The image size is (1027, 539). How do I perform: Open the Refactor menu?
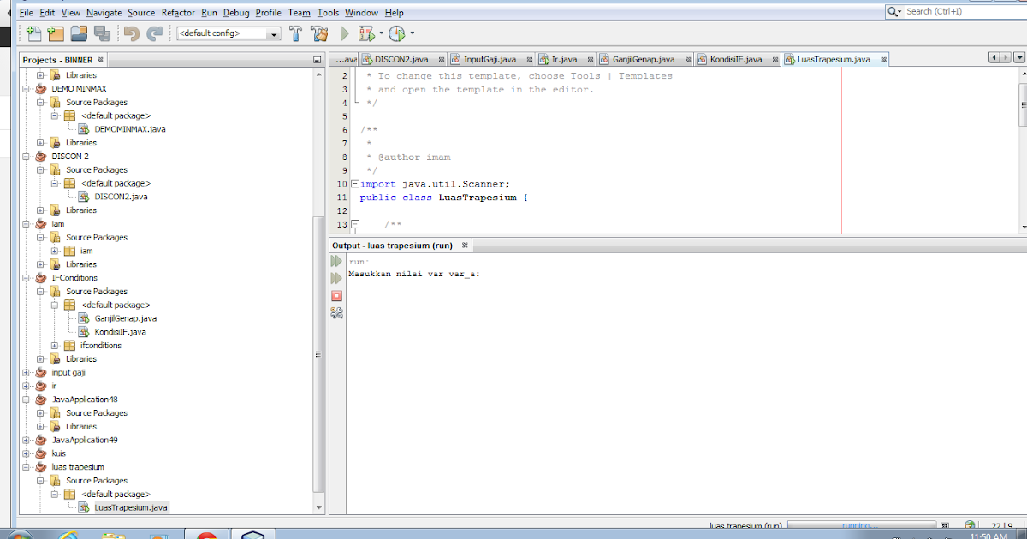[x=178, y=13]
